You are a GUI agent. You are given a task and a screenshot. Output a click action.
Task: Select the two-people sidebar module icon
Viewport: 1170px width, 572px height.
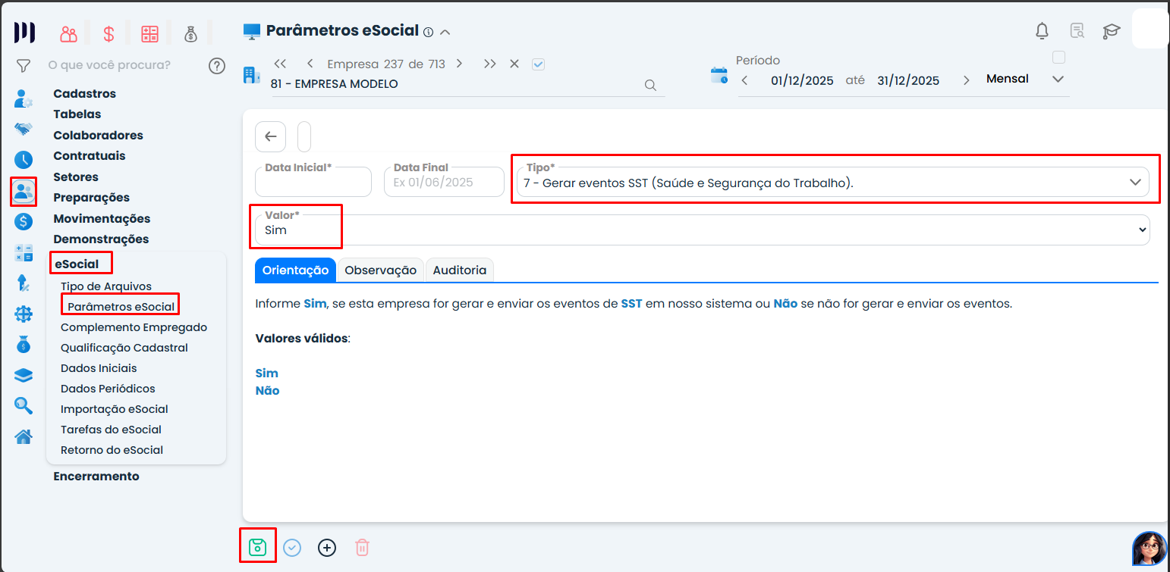coord(24,191)
